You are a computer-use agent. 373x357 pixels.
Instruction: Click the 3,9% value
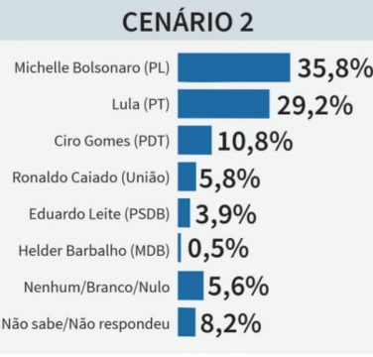[226, 215]
